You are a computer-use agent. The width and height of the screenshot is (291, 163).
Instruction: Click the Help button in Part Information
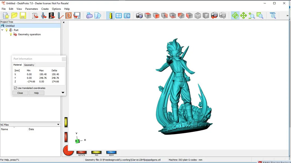click(36, 93)
